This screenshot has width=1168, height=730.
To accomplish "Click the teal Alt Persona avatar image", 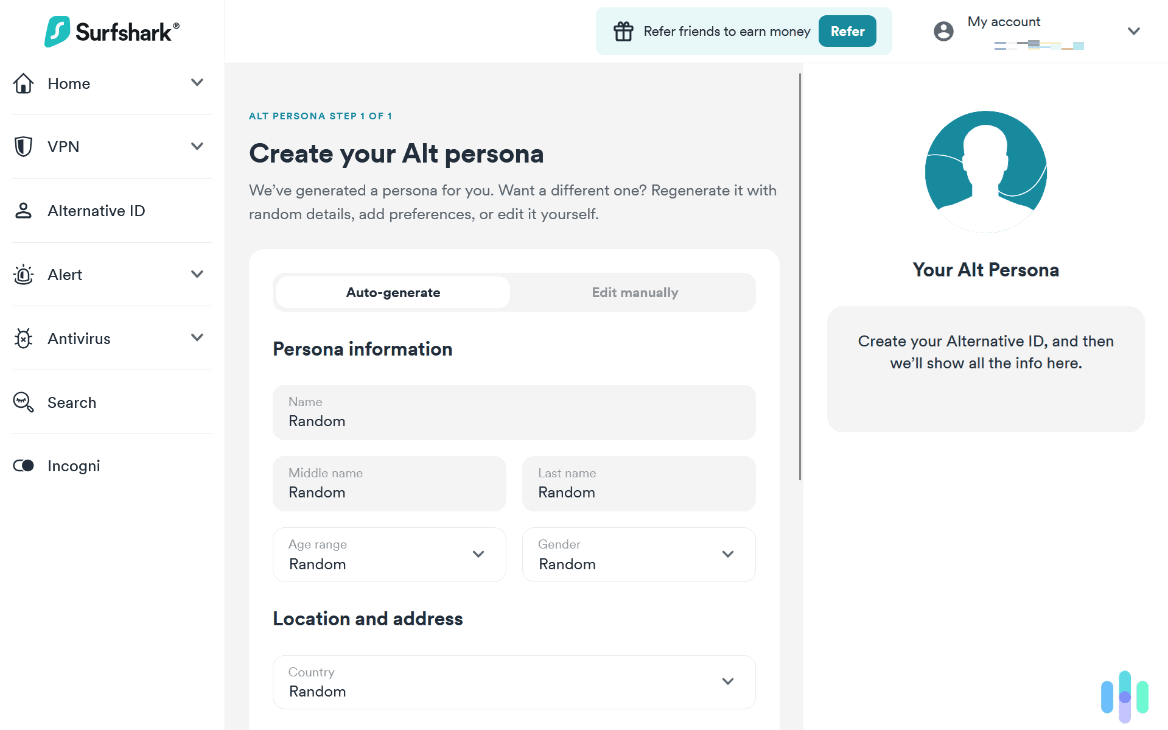I will coord(985,172).
